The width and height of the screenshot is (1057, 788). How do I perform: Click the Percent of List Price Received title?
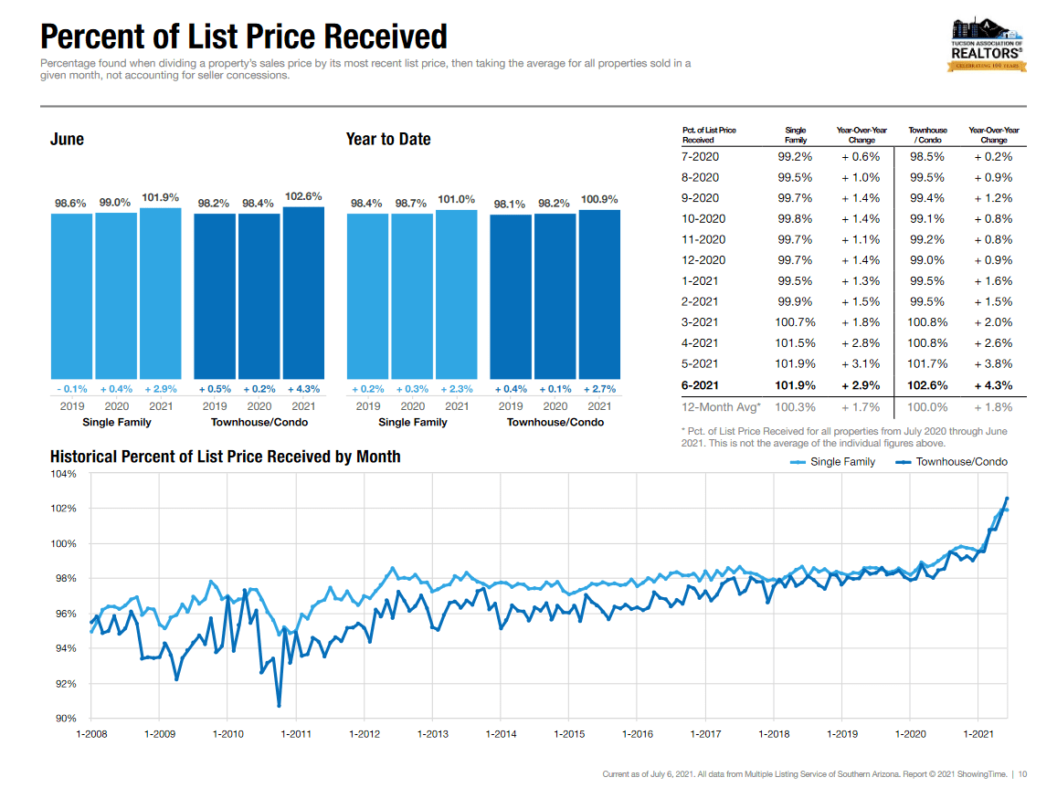(x=244, y=37)
